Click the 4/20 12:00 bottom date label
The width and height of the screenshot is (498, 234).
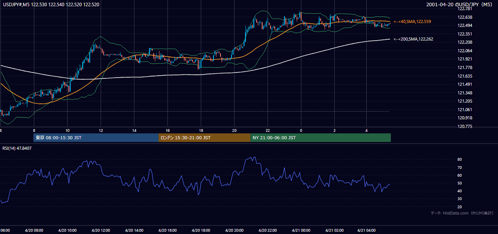101,230
